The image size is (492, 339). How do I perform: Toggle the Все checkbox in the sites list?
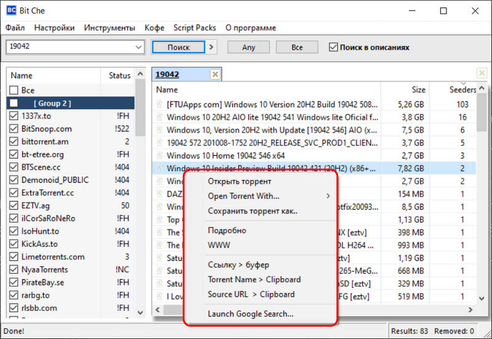point(14,90)
